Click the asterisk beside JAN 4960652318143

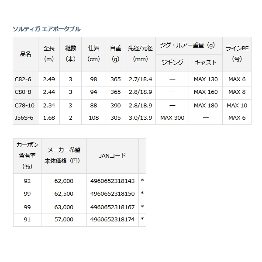tap(142, 180)
